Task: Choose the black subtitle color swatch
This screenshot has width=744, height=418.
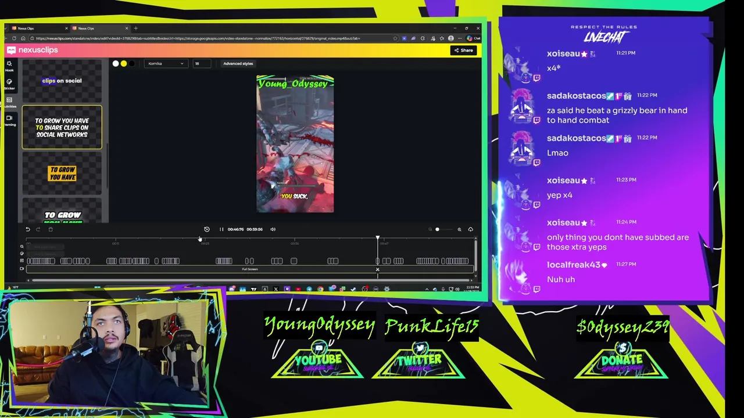Action: (132, 63)
